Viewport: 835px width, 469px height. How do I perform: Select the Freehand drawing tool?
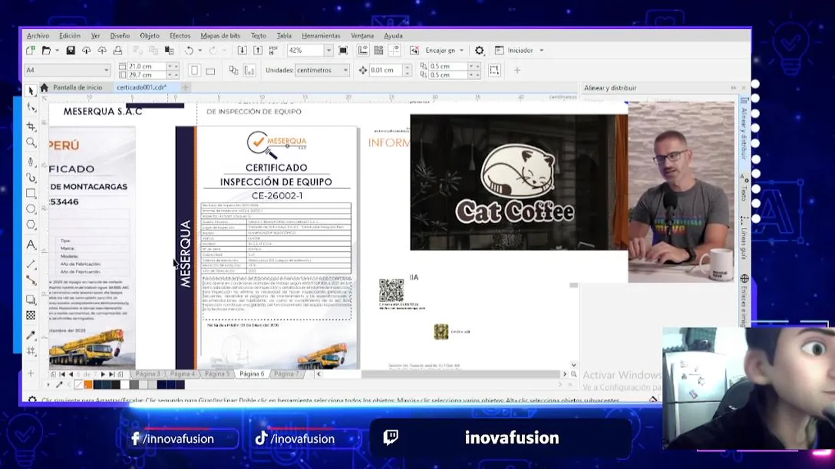click(31, 161)
